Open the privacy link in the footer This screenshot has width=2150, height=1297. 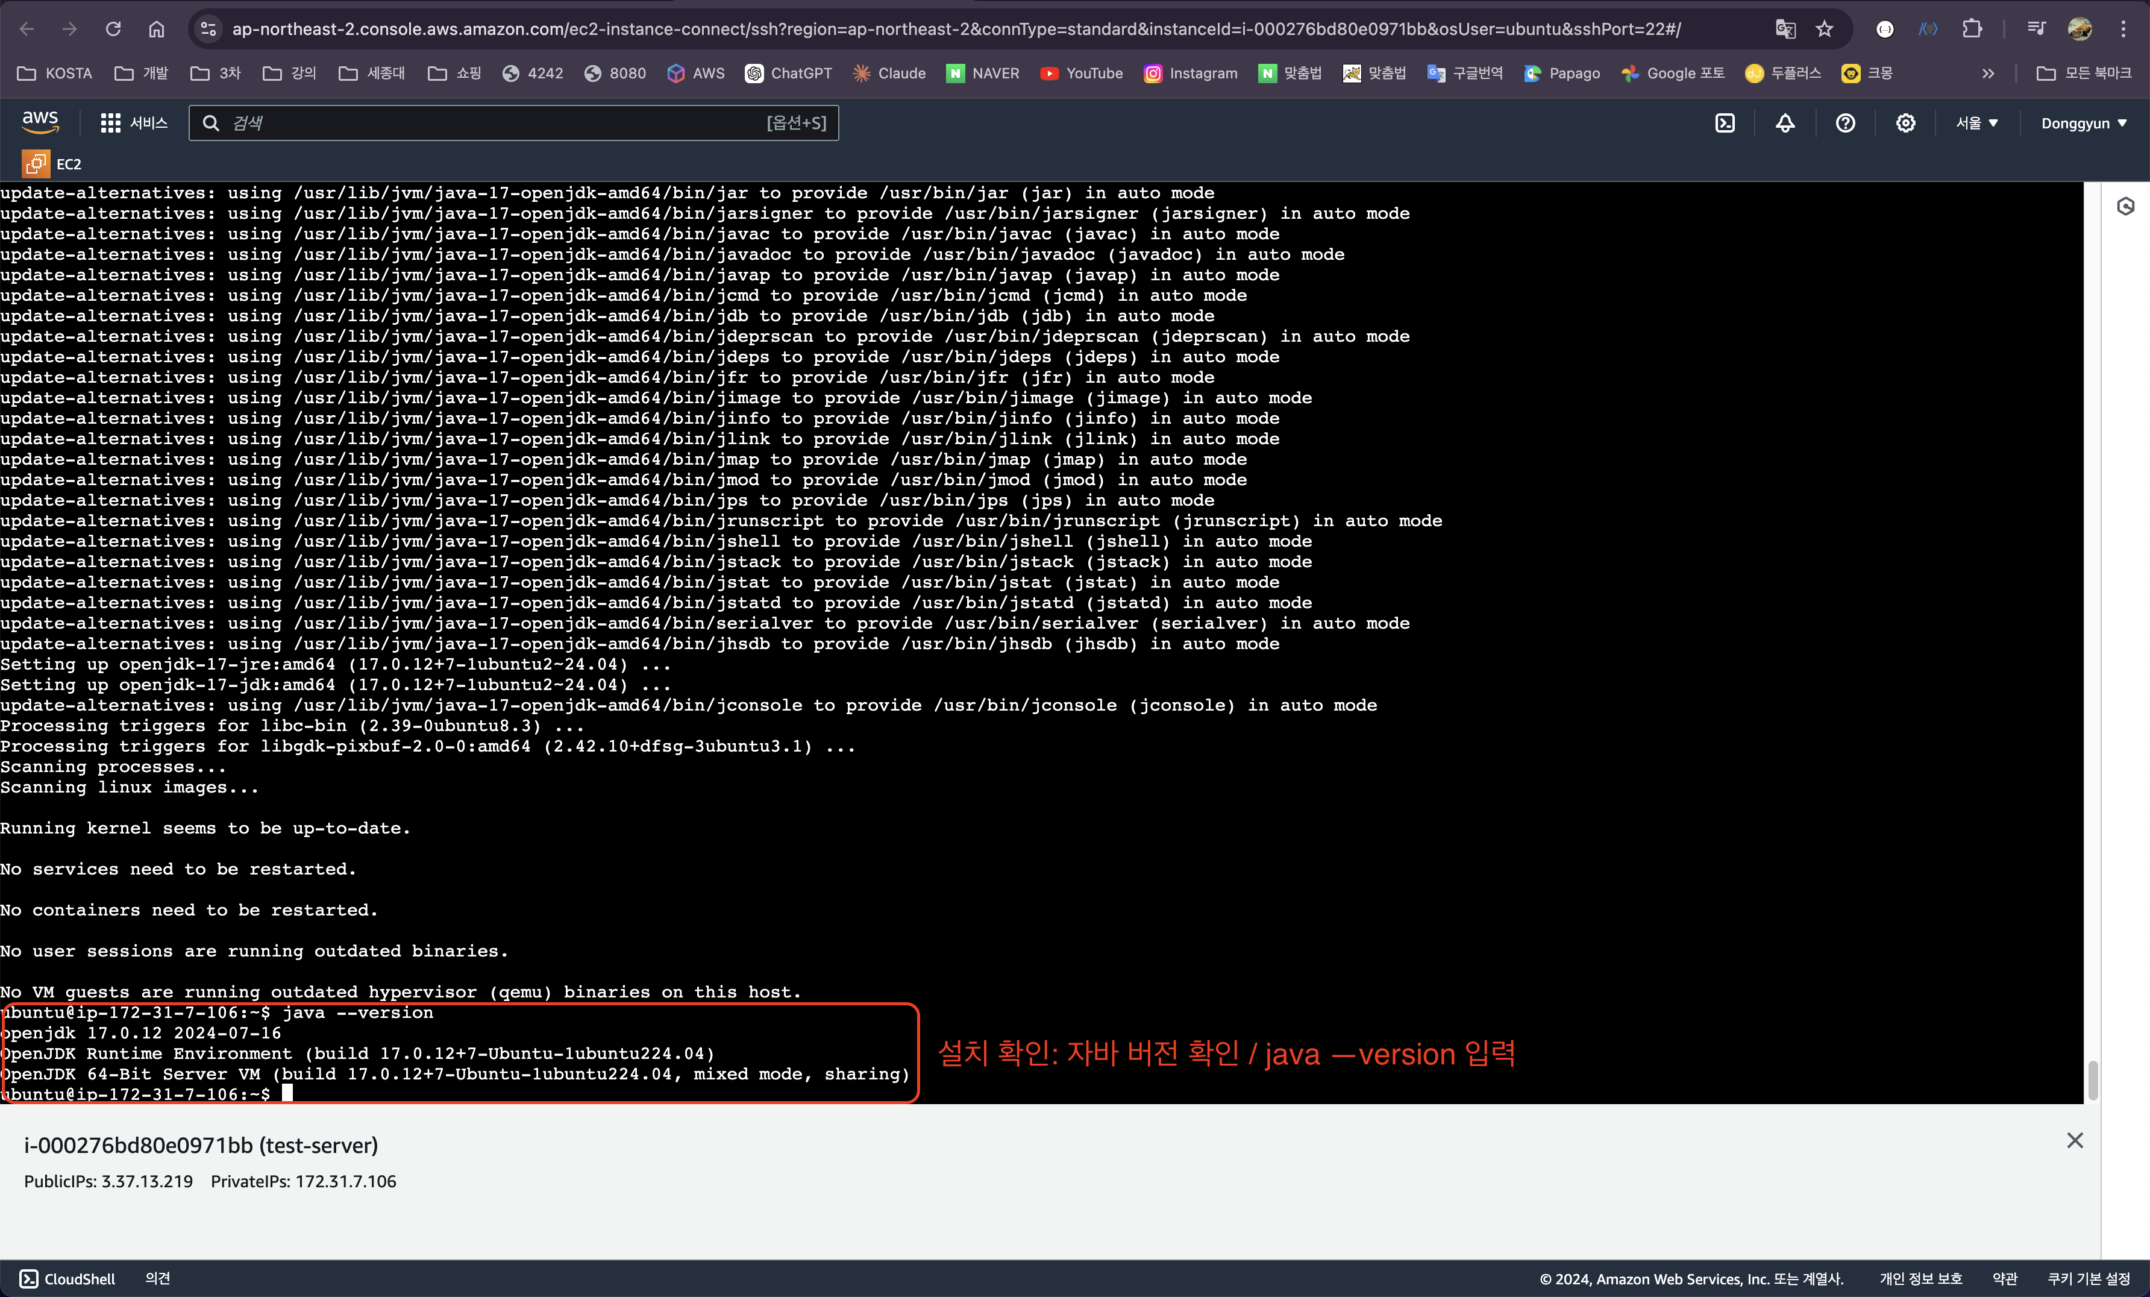click(1920, 1279)
